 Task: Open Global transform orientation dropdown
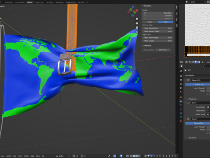[x=61, y=156]
